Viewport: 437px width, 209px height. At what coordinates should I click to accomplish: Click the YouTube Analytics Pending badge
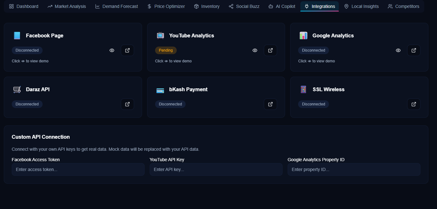tap(166, 50)
